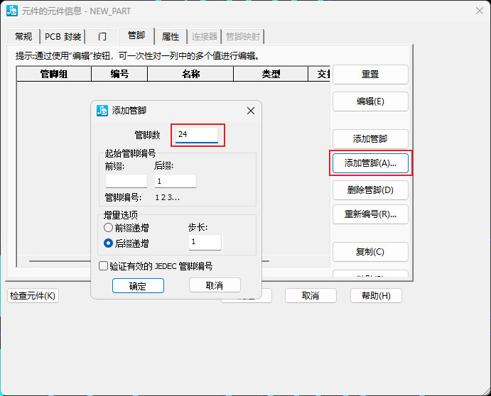Click the 重置 button
Viewport: 491px width, 396px height.
[370, 75]
